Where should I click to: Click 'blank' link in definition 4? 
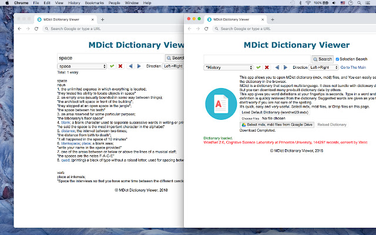click(66, 123)
